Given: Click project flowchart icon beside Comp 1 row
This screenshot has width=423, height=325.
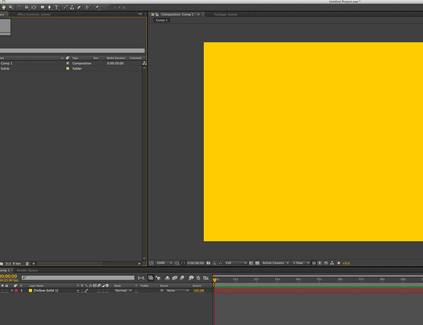Looking at the screenshot, I should tap(144, 63).
